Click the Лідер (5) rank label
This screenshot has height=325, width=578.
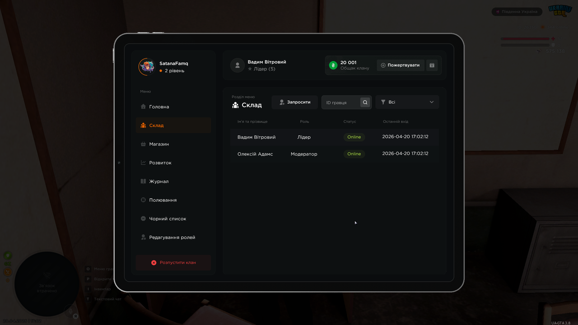(x=265, y=69)
